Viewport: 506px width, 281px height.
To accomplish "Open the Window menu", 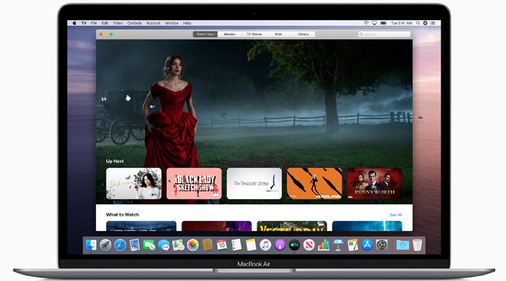I will (172, 23).
